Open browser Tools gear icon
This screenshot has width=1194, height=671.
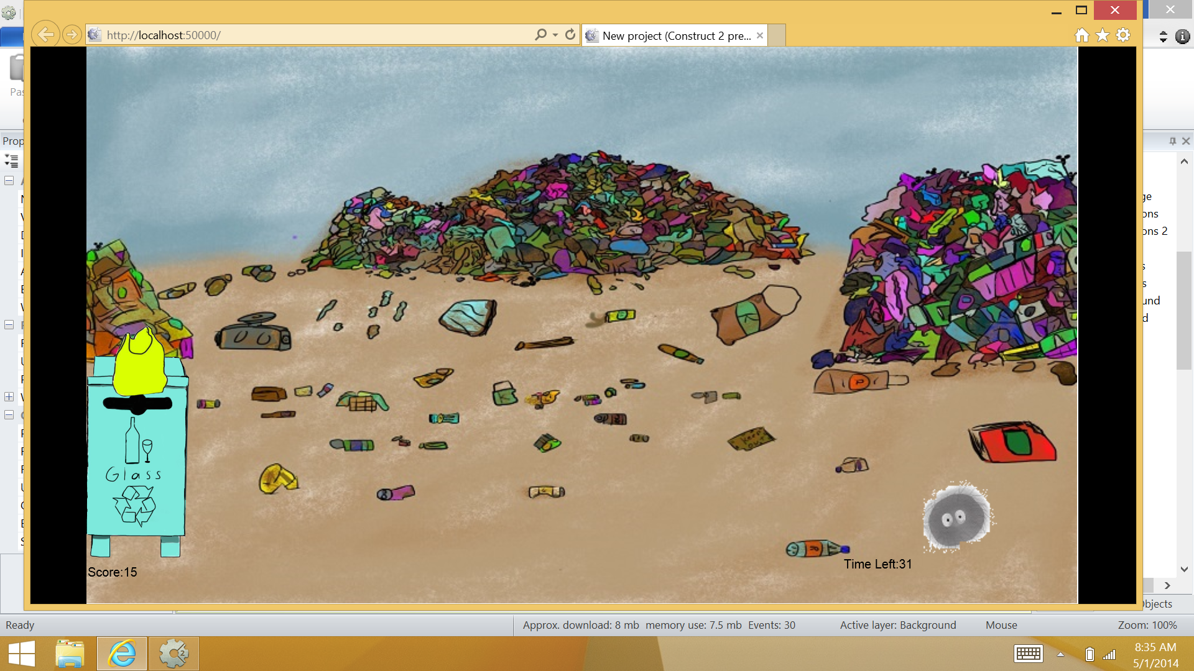(x=1123, y=35)
